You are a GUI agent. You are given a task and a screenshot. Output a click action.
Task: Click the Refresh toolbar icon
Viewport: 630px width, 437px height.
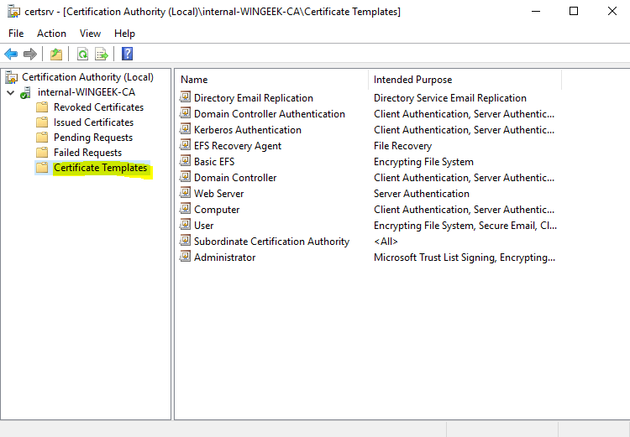point(82,54)
